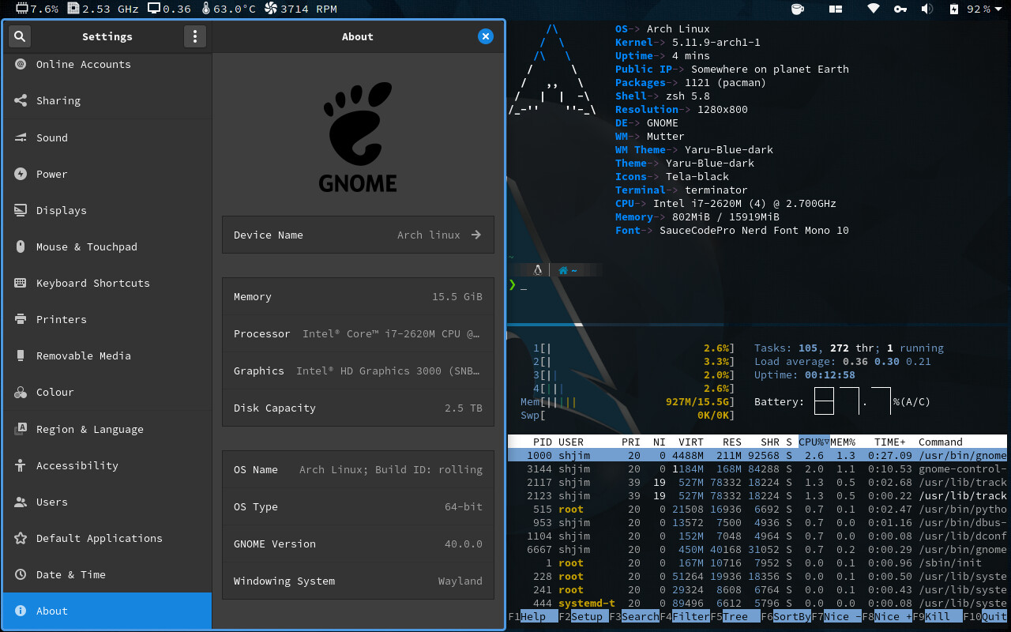Close the About settings window
Screen dimensions: 1011x632
tap(486, 36)
